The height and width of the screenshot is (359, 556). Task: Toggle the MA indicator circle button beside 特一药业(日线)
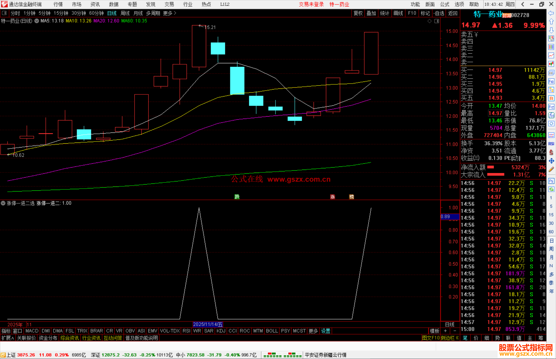point(37,21)
